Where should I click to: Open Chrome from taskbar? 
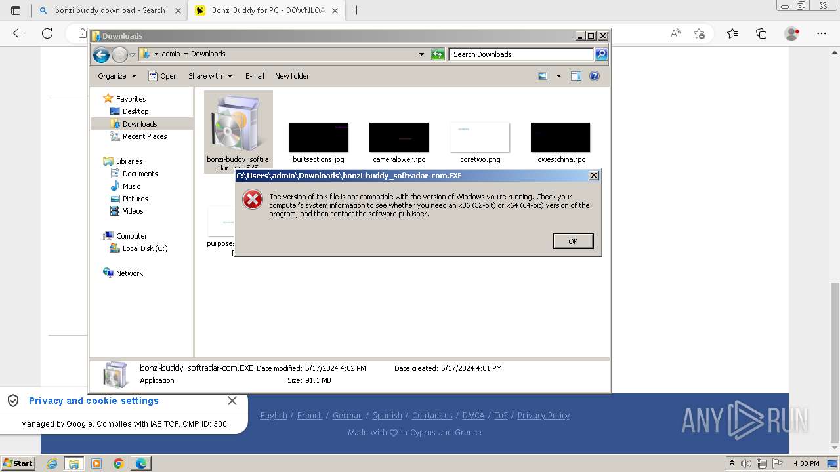coord(119,463)
